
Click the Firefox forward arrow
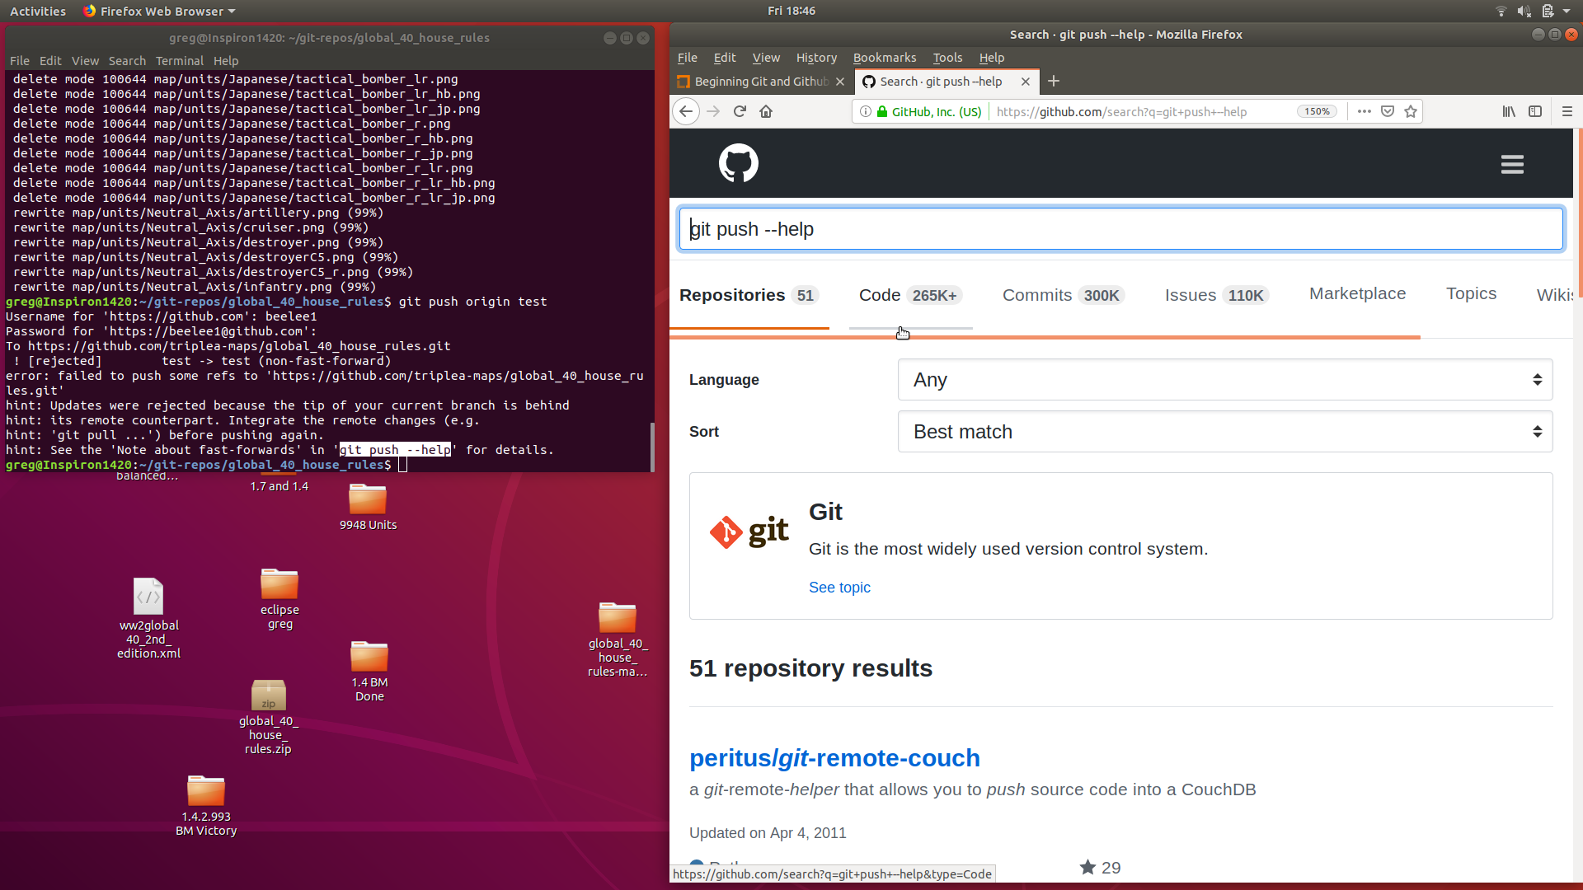tap(713, 111)
